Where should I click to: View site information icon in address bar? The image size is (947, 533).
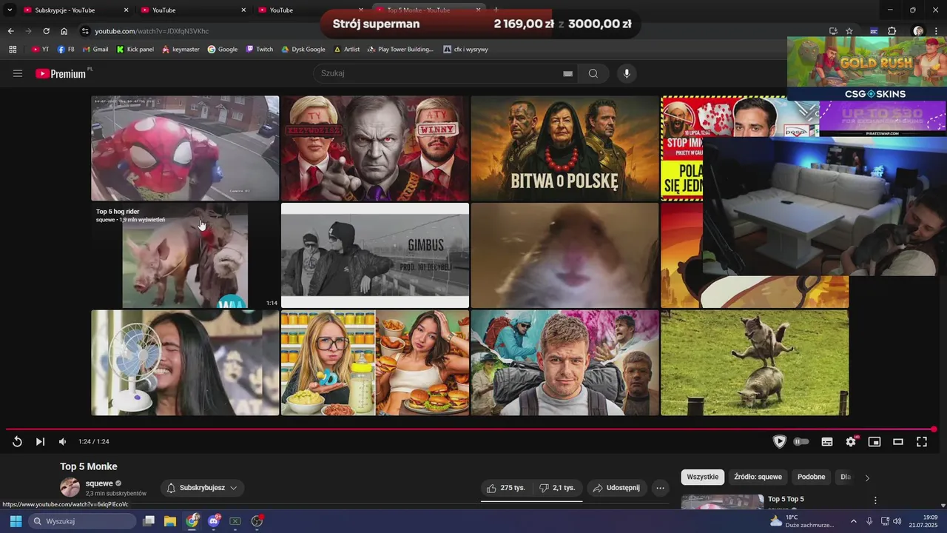(85, 31)
